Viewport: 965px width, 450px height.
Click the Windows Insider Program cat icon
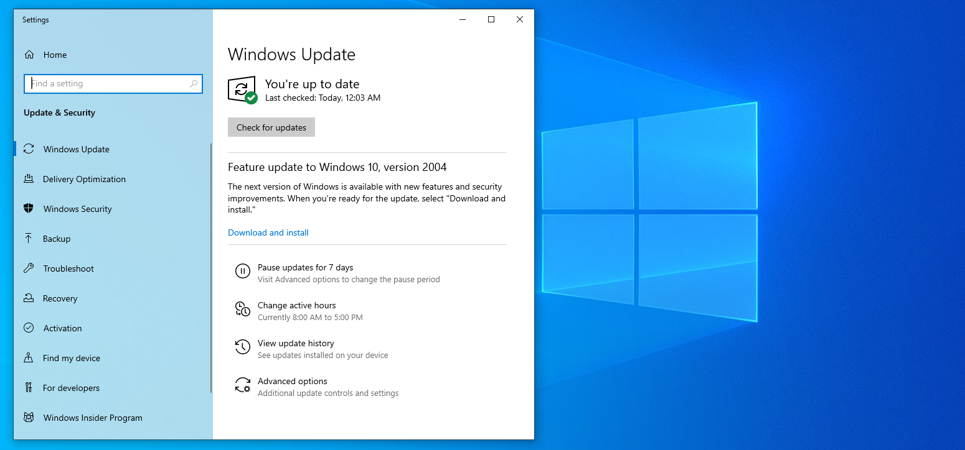click(x=29, y=418)
